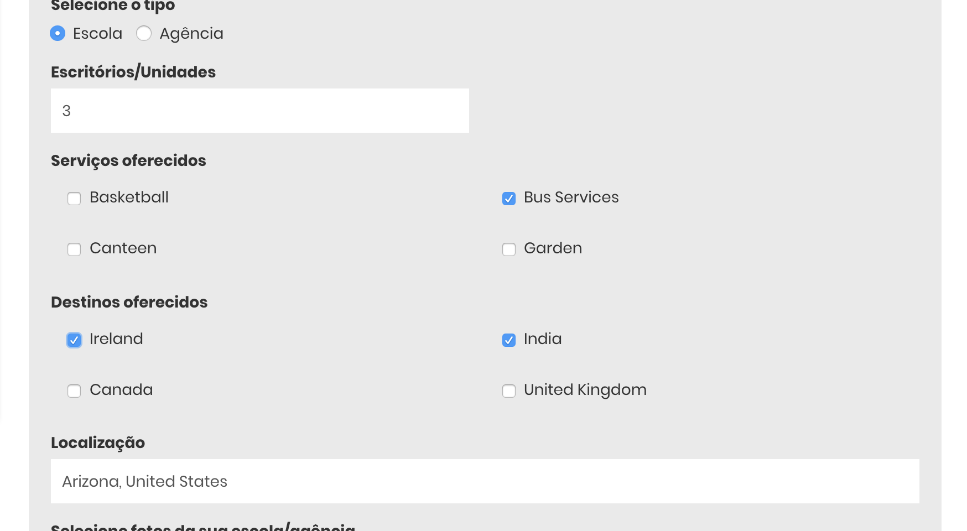967x531 pixels.
Task: Check the Basketball service checkbox
Action: [x=74, y=198]
